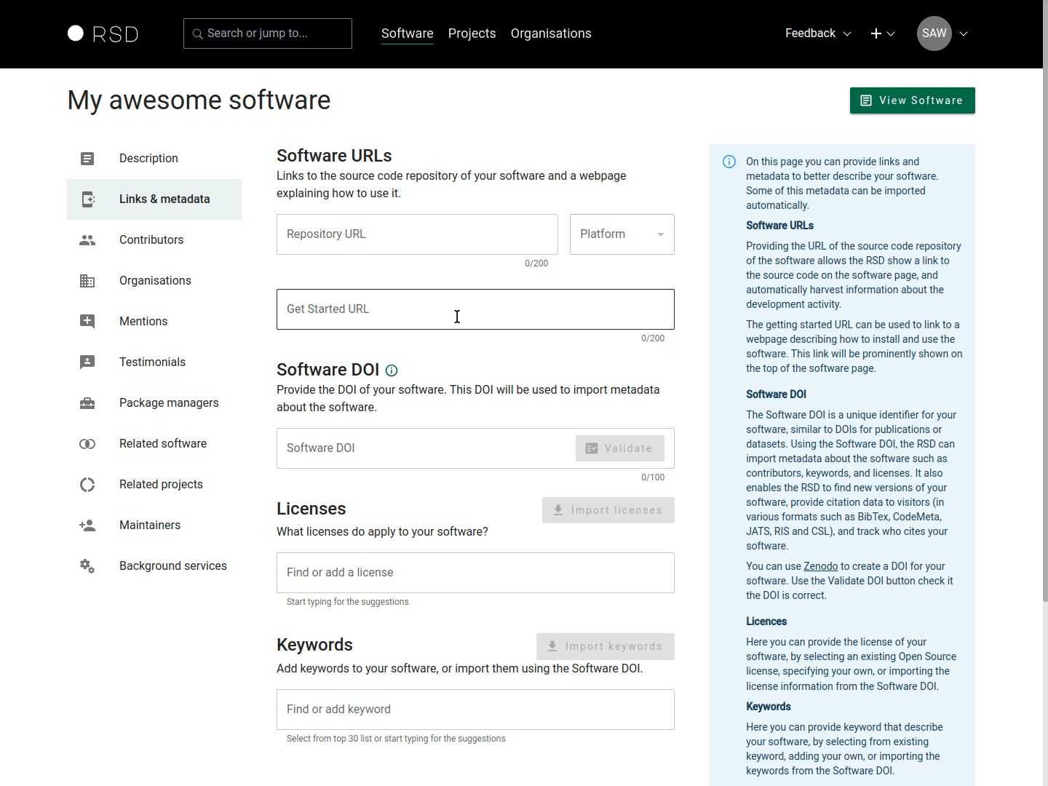This screenshot has height=786, width=1048.
Task: Click into the Repository URL field
Action: pyautogui.click(x=417, y=234)
